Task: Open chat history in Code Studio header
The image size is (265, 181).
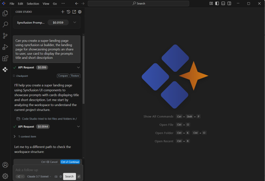Action: (x=68, y=12)
